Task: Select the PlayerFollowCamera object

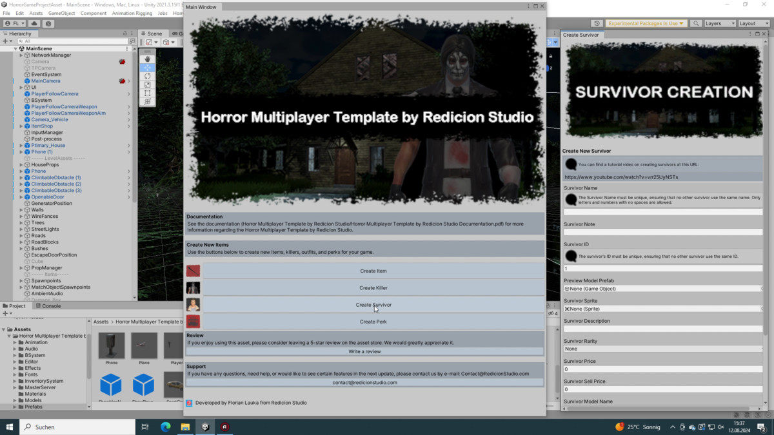Action: click(x=55, y=94)
